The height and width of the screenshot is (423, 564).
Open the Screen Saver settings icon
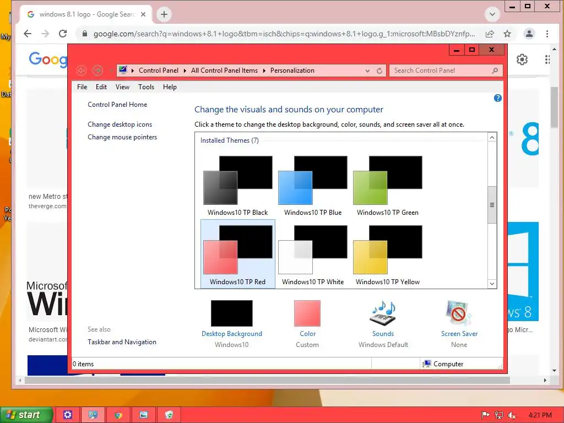[459, 313]
